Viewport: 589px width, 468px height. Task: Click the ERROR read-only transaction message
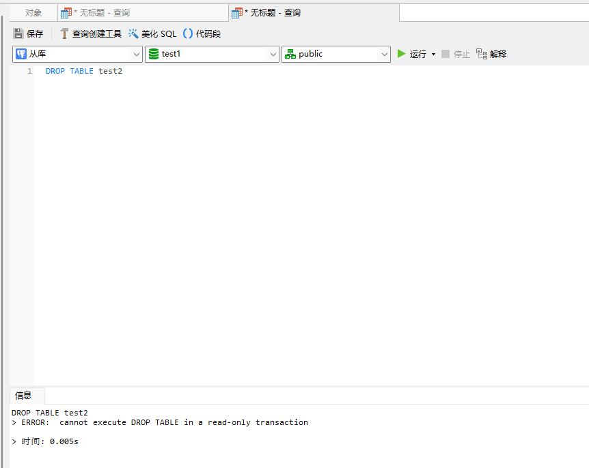coord(160,422)
